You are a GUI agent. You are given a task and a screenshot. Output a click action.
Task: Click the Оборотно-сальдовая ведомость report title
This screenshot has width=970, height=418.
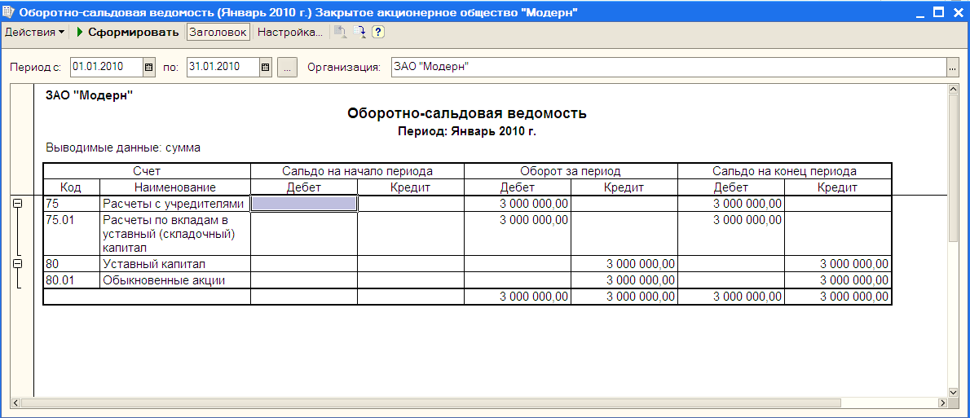467,114
